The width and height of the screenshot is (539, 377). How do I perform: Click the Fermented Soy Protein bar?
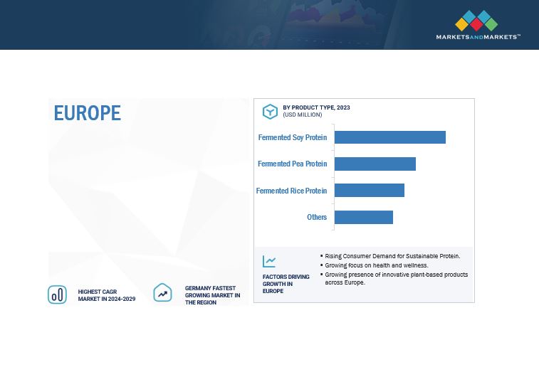pos(389,137)
